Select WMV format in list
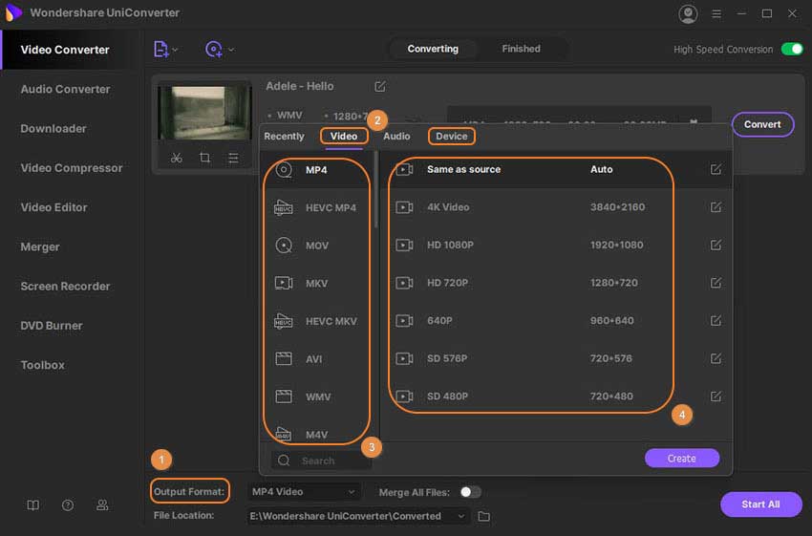The image size is (812, 536). point(317,397)
